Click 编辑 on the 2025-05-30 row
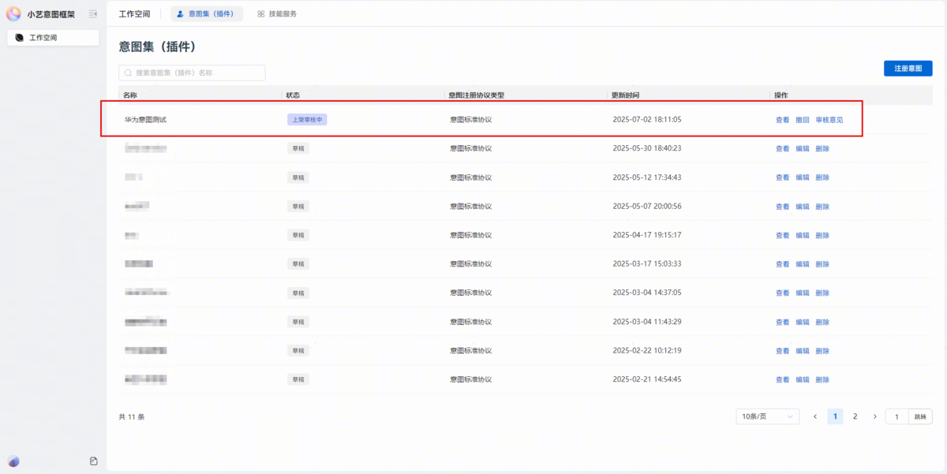Screen dimensions: 947x474 802,148
